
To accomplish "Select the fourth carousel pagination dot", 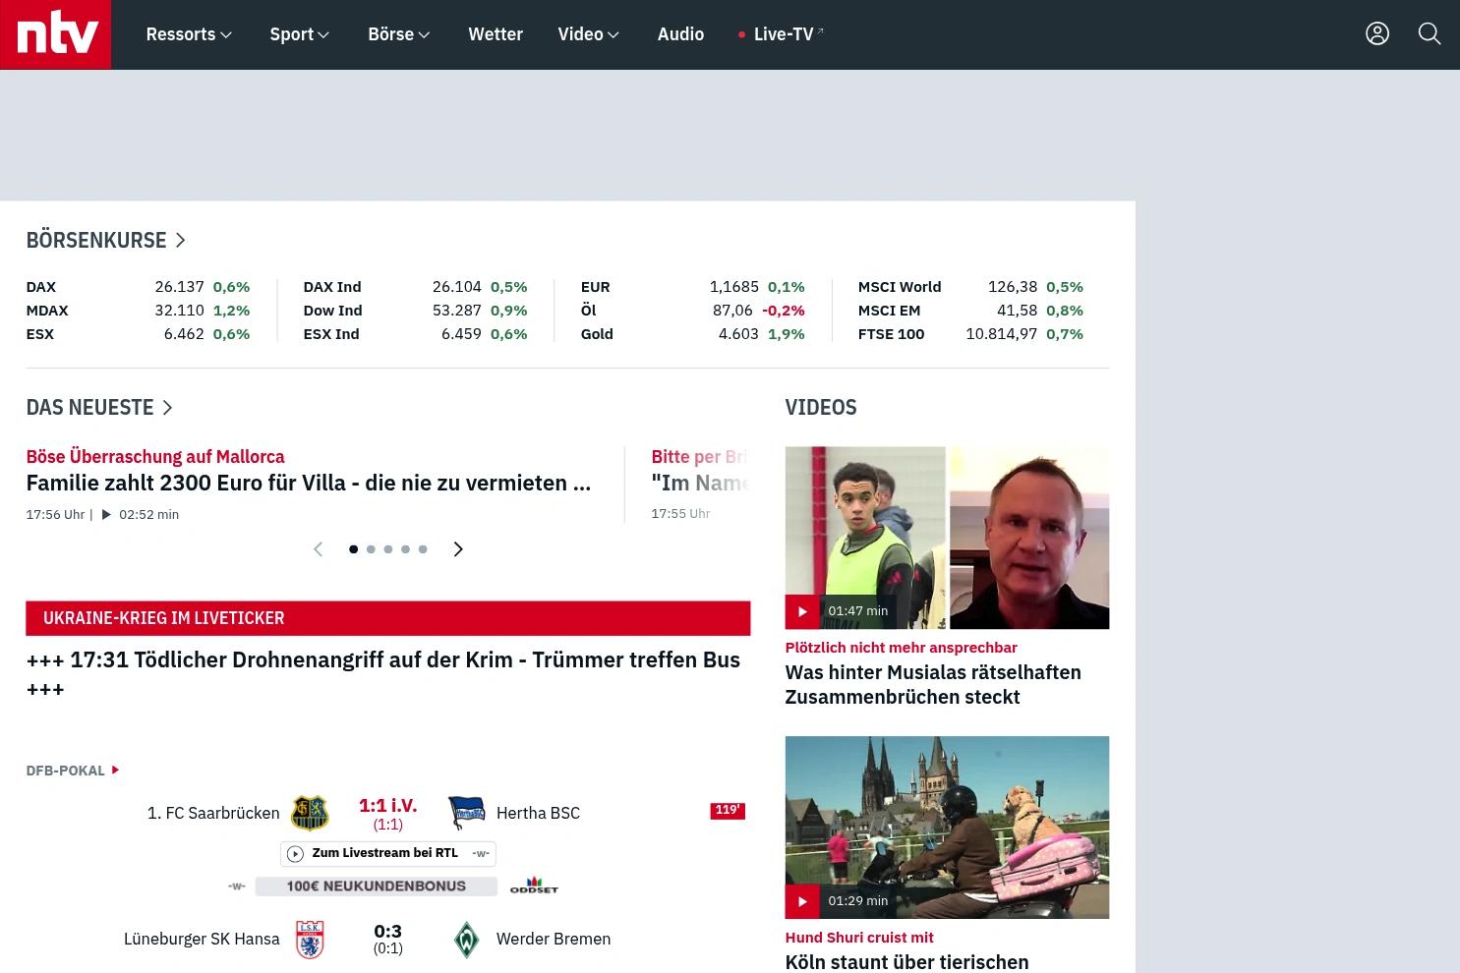I will (405, 549).
